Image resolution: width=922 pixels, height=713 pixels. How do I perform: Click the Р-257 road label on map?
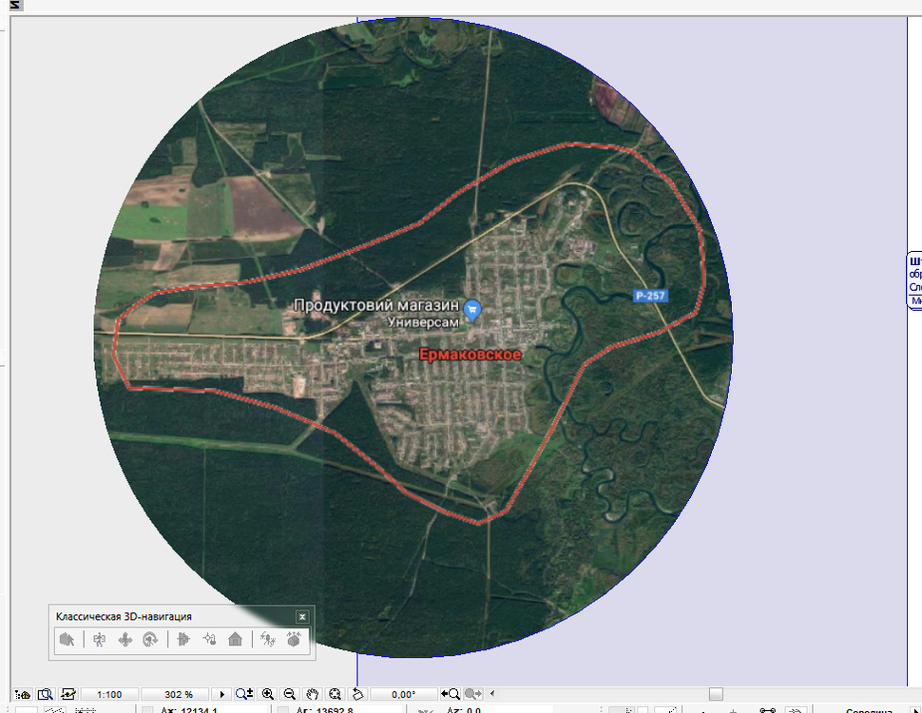click(x=651, y=296)
